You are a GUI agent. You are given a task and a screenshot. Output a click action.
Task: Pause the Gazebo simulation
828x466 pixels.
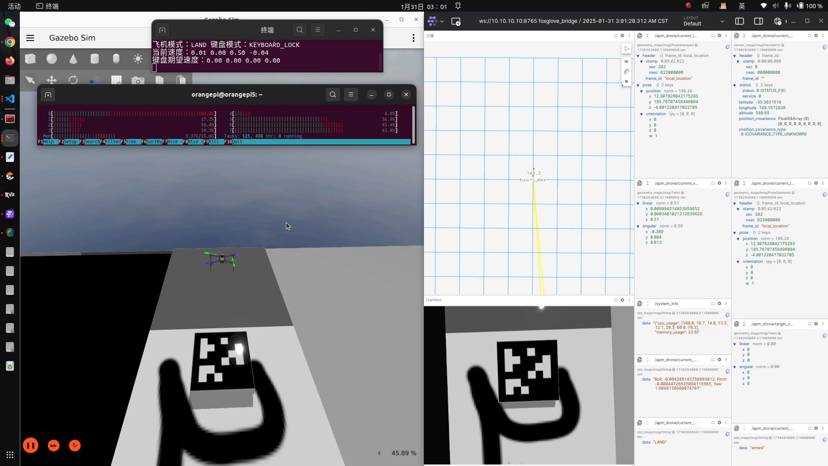pos(31,446)
